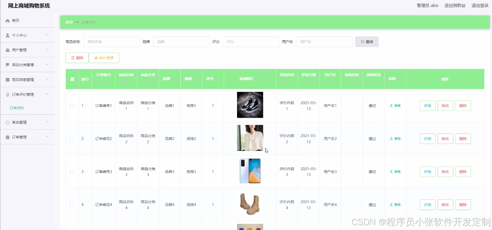Image resolution: width=492 pixels, height=230 pixels.
Task: Click 修改 for 订单编号1
Action: point(445,106)
